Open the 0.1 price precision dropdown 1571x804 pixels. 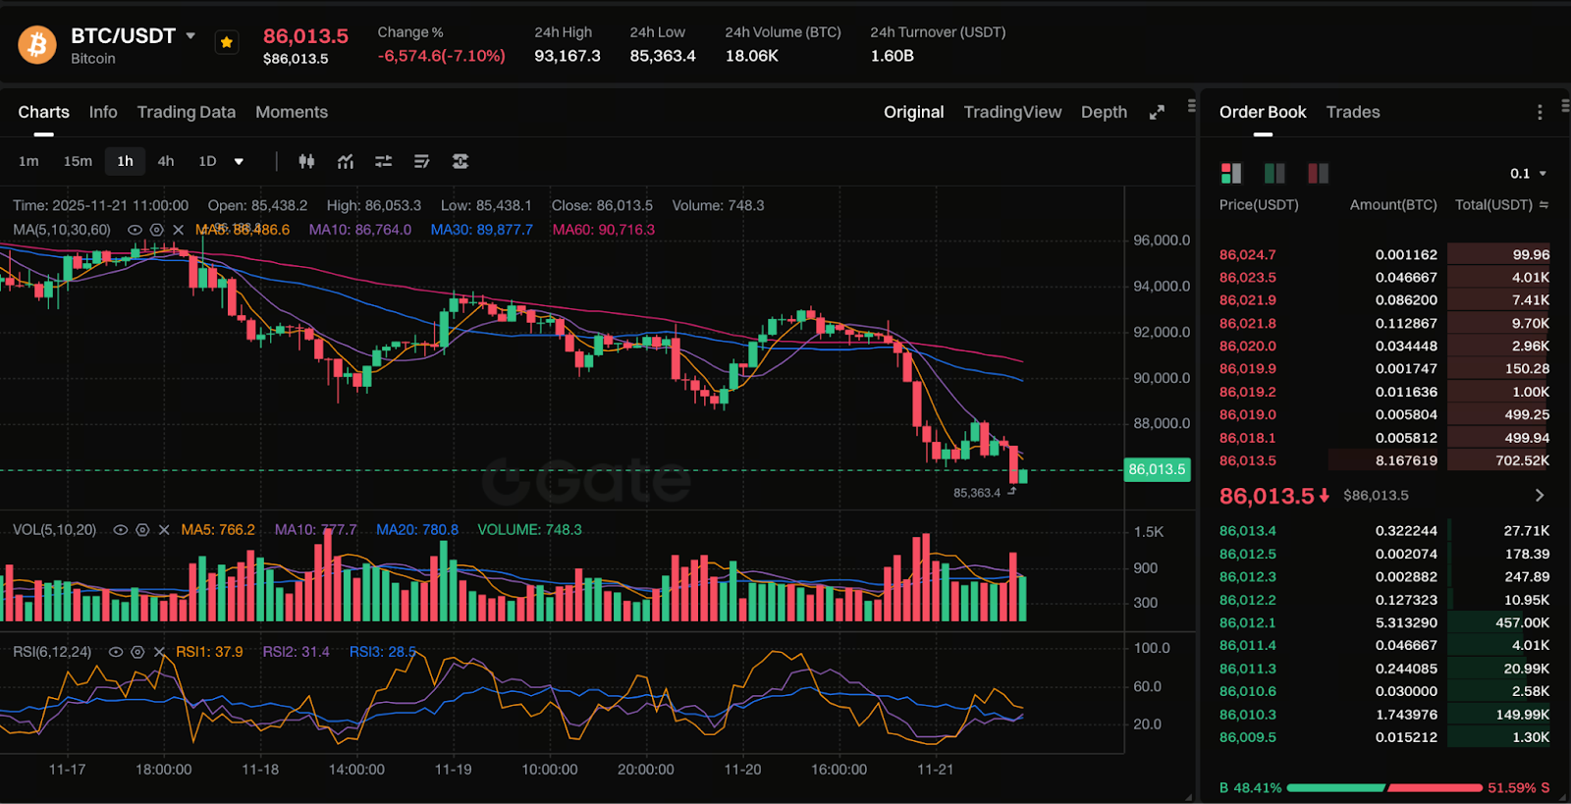coord(1528,174)
